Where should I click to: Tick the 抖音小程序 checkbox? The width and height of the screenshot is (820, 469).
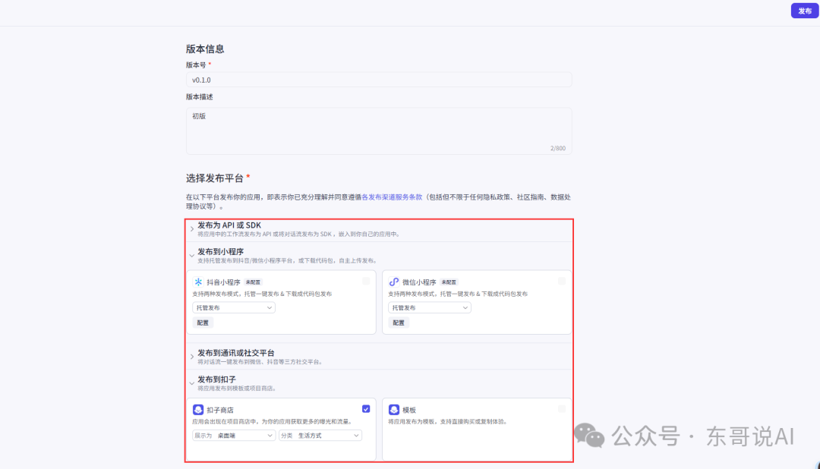tap(366, 282)
